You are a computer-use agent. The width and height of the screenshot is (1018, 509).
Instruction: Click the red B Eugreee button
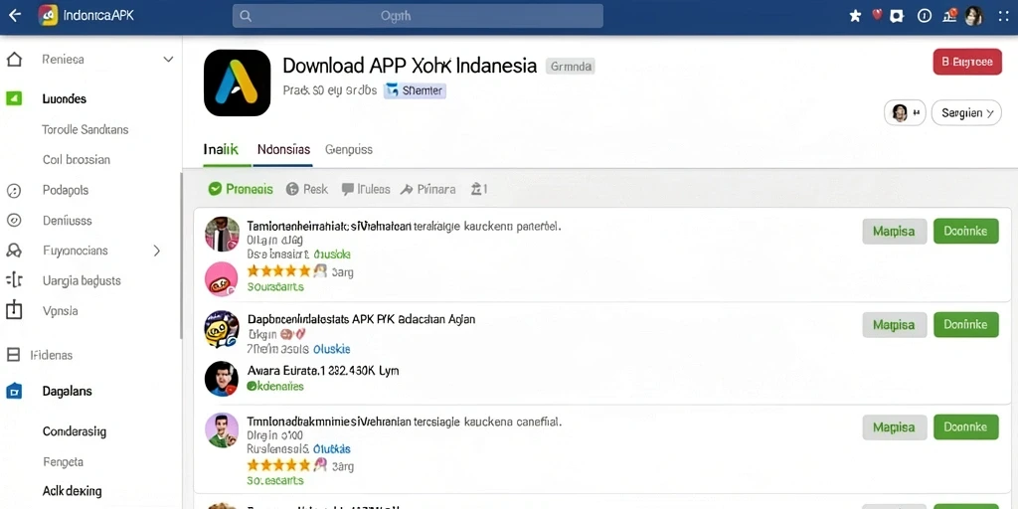coord(966,62)
